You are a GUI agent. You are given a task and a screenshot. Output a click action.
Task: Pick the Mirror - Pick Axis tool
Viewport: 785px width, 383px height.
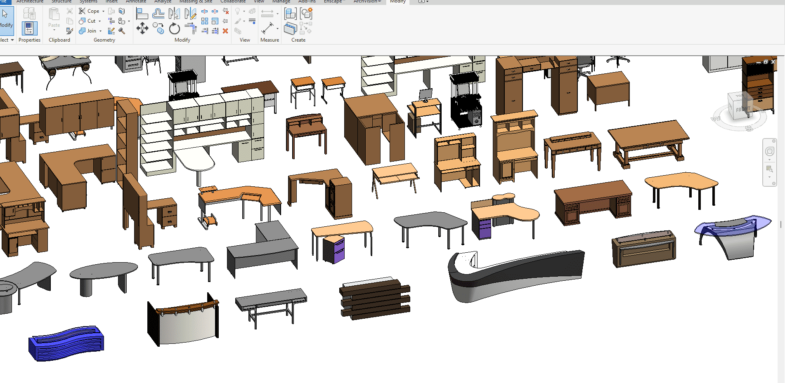[x=174, y=14]
